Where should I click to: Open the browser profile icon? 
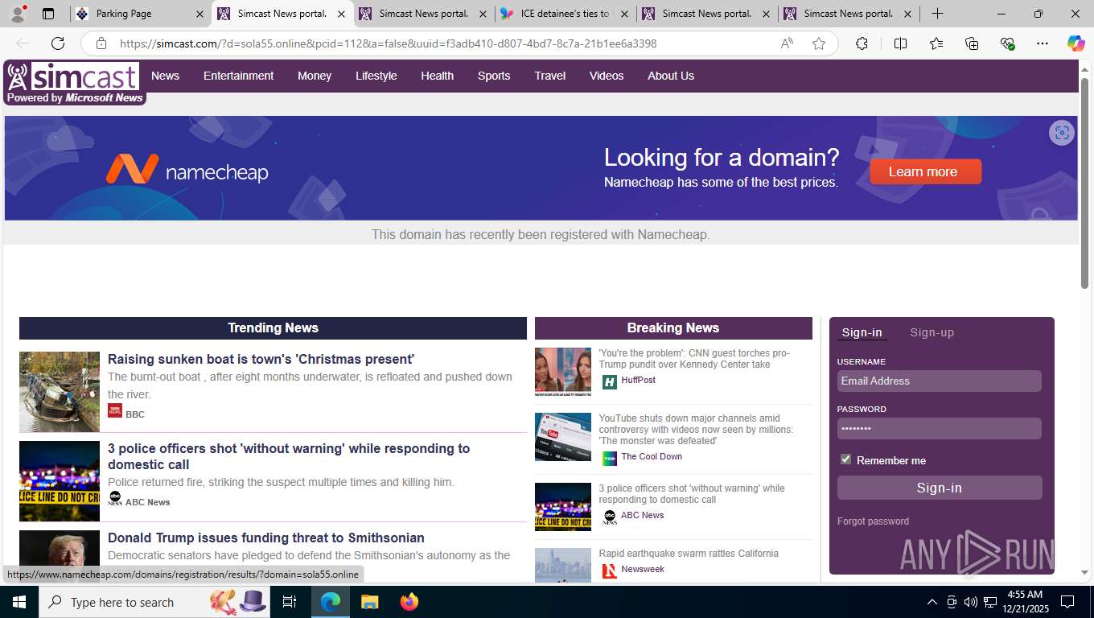tap(18, 14)
